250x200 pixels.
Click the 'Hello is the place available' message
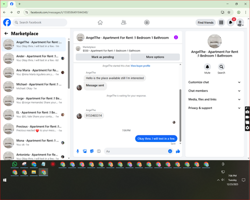click(x=114, y=78)
